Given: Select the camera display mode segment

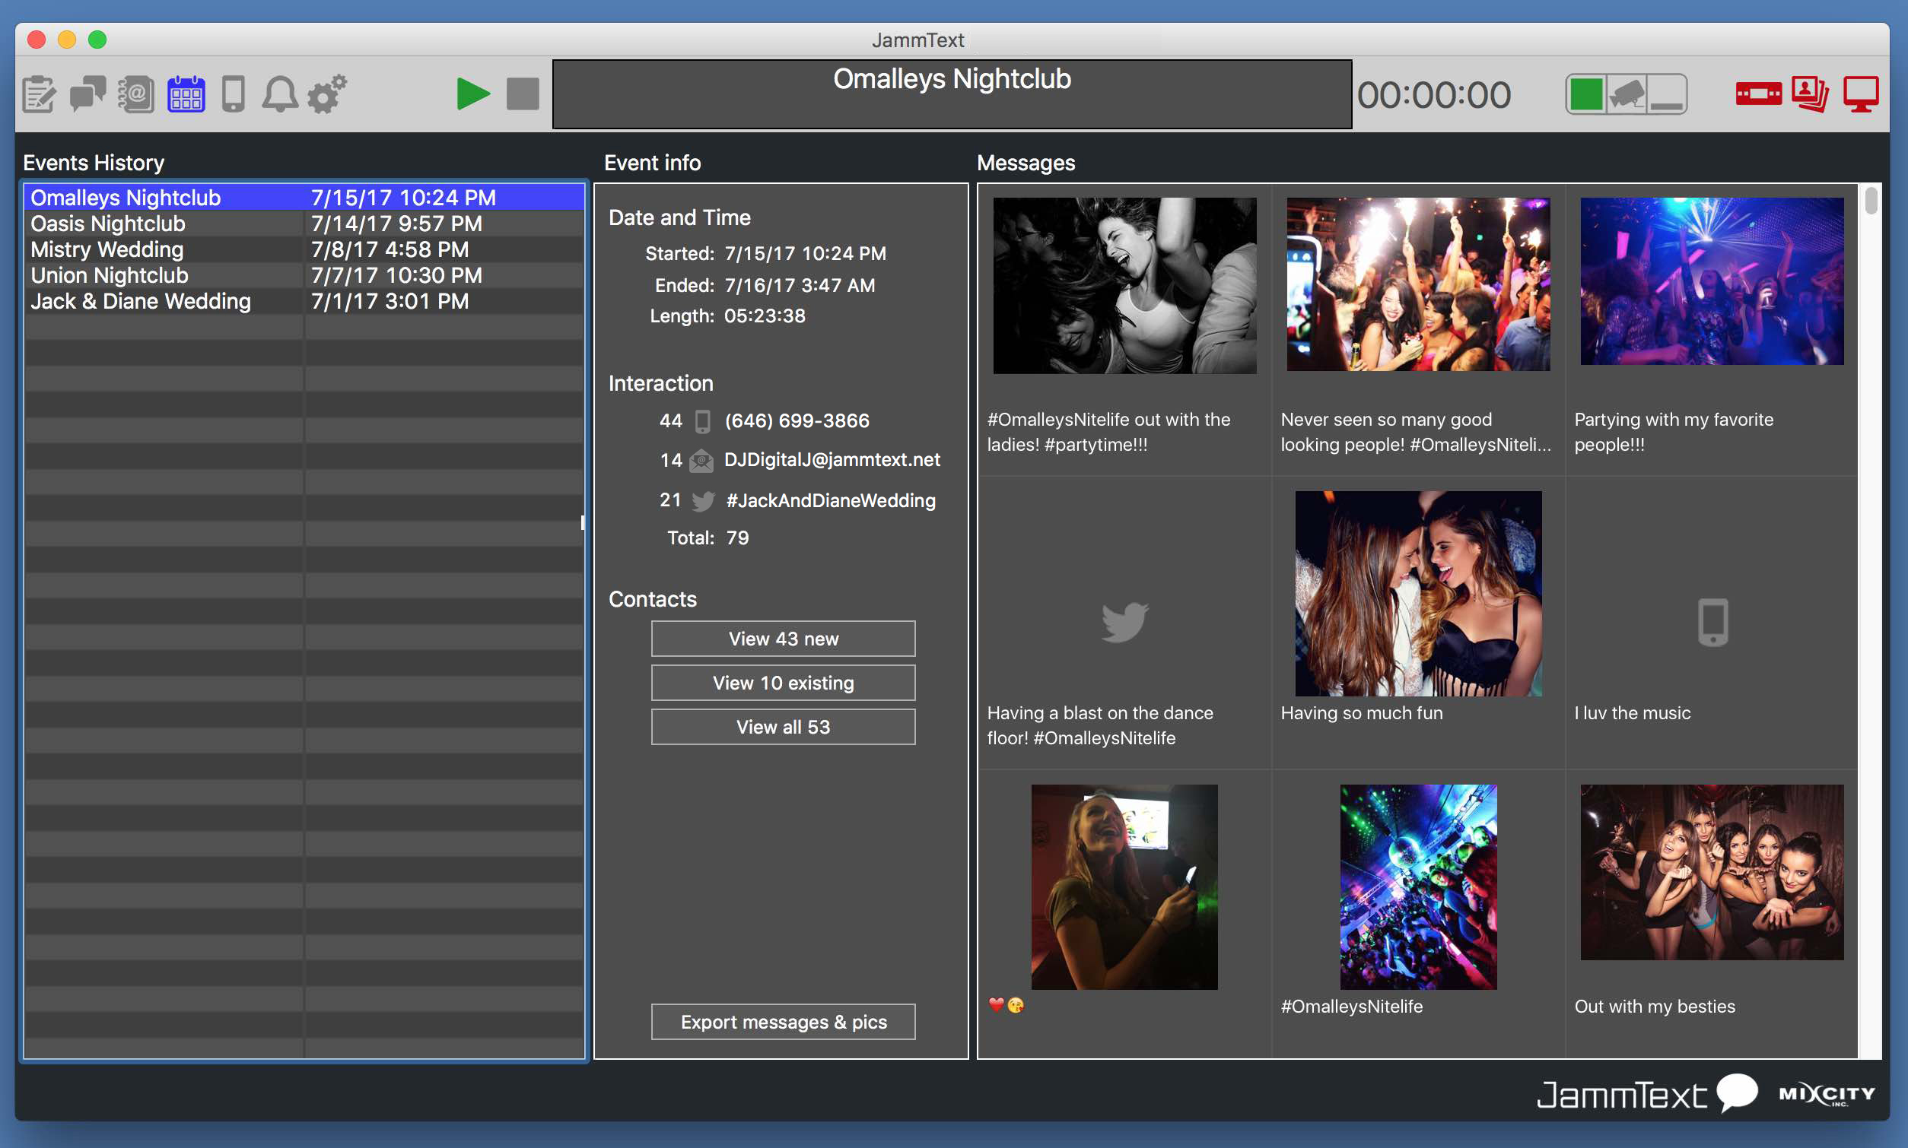Looking at the screenshot, I should point(1627,94).
